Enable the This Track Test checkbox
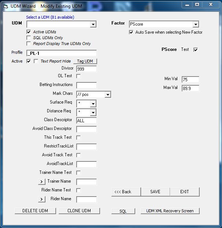This screenshot has height=228, width=222. click(x=78, y=138)
